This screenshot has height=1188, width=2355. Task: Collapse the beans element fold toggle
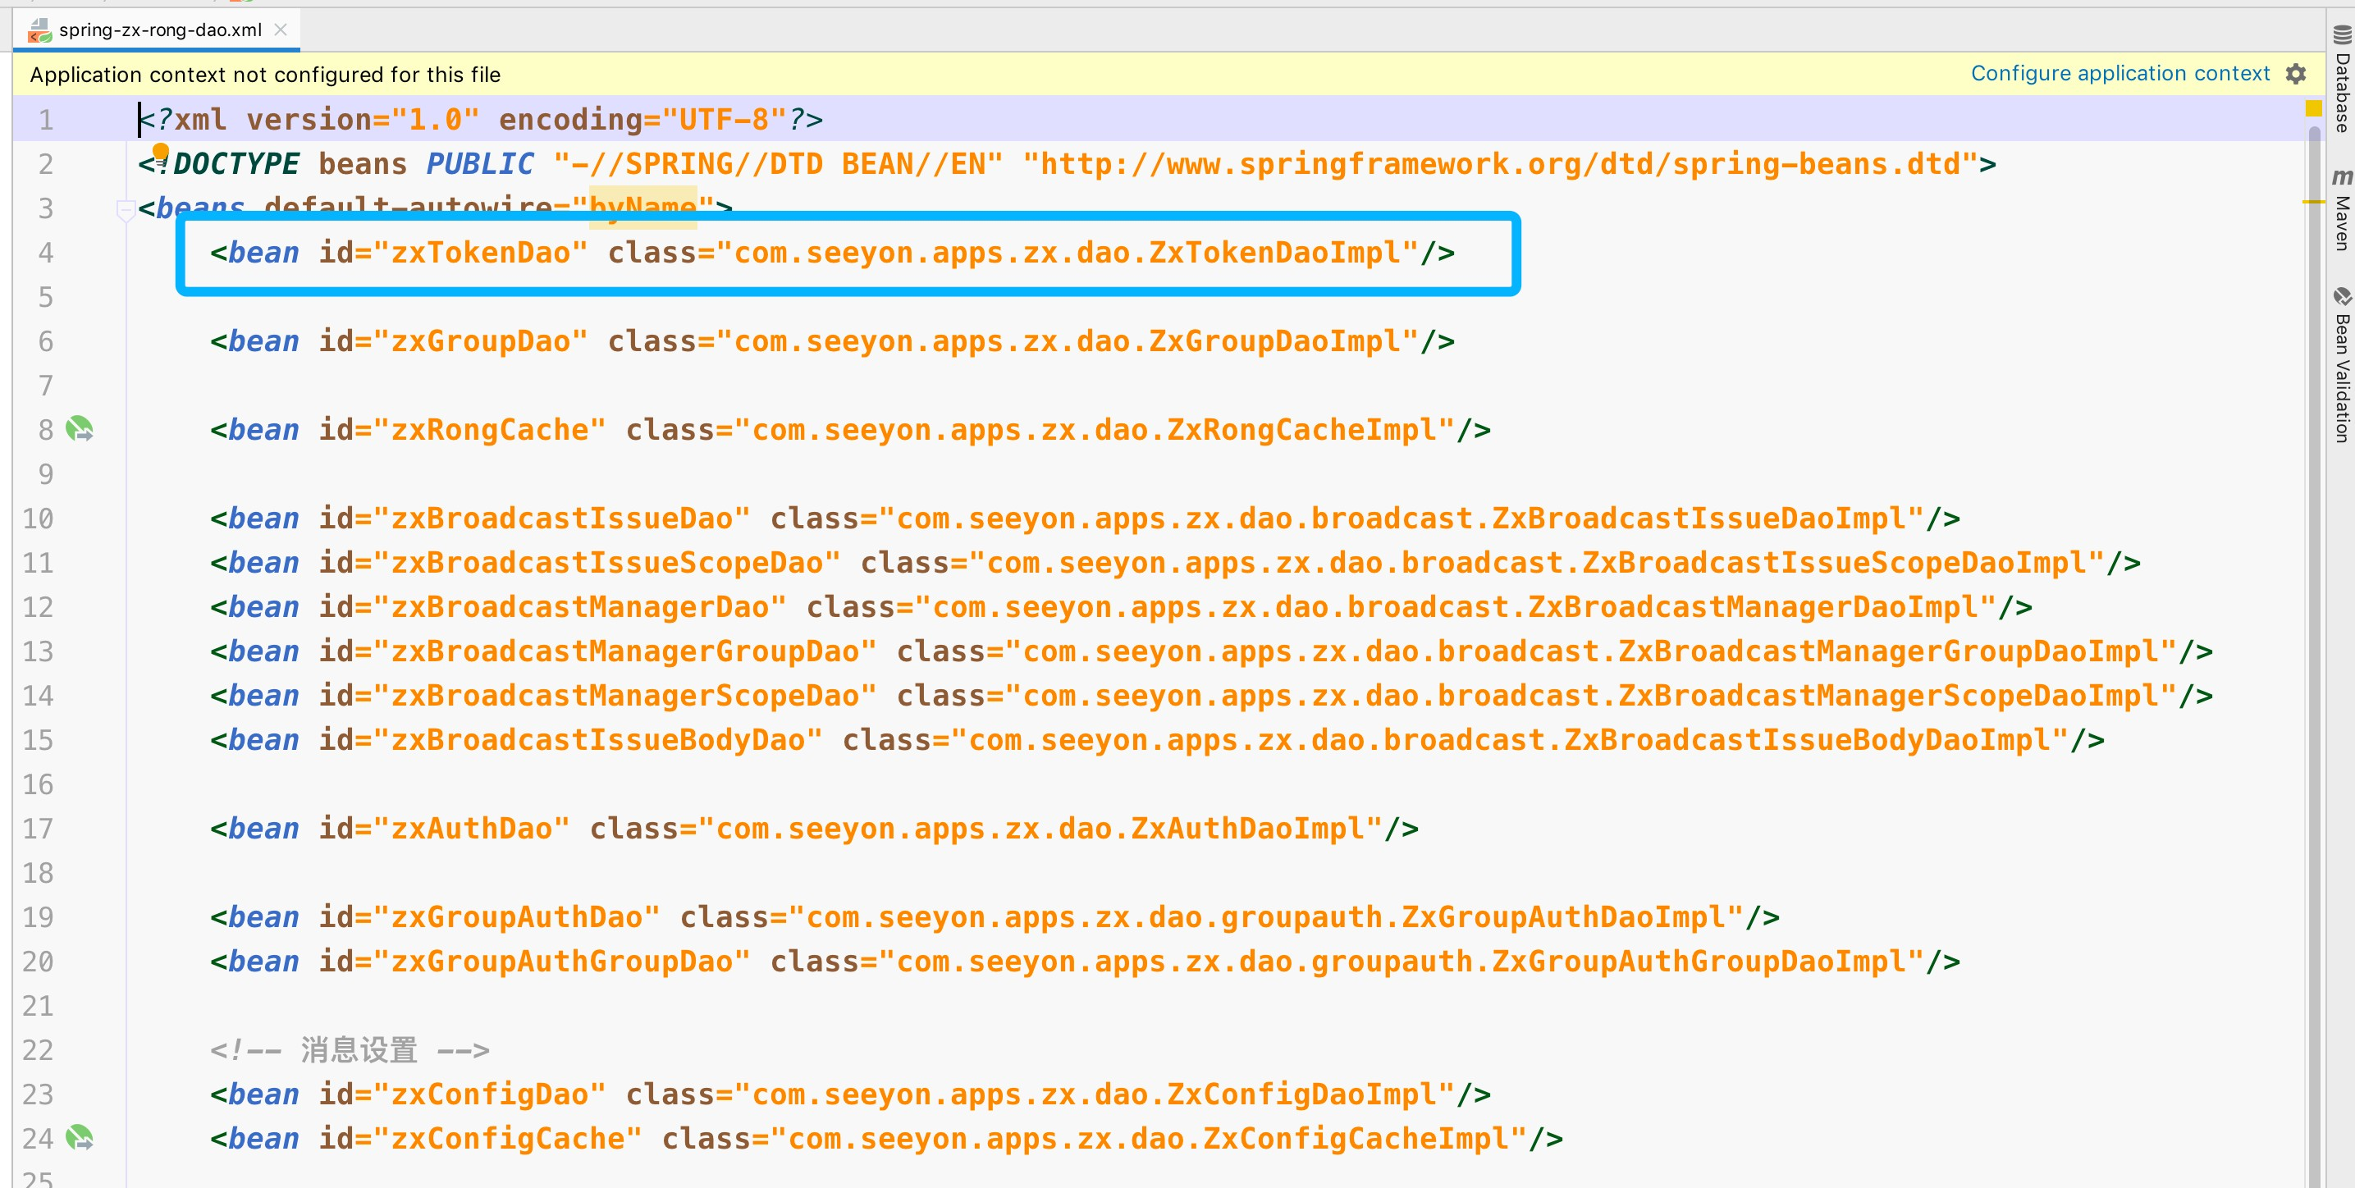[126, 210]
